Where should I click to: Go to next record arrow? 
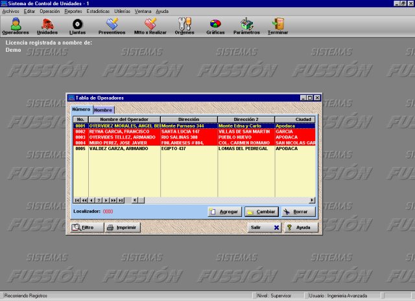tap(106, 200)
